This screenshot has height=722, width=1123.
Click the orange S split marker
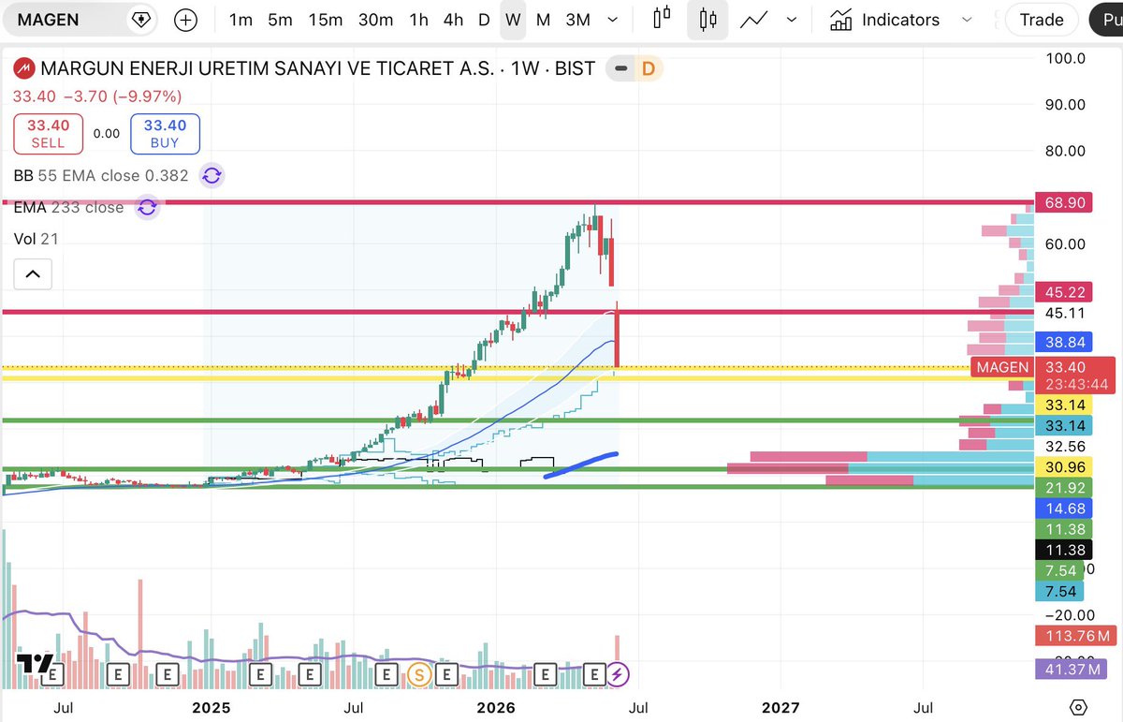(x=419, y=673)
